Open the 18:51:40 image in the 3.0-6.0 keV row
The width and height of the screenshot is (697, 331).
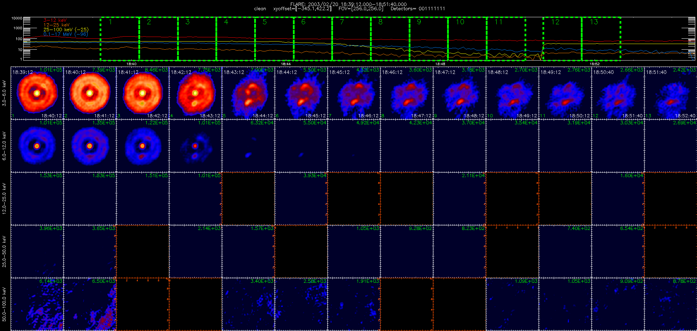671,93
